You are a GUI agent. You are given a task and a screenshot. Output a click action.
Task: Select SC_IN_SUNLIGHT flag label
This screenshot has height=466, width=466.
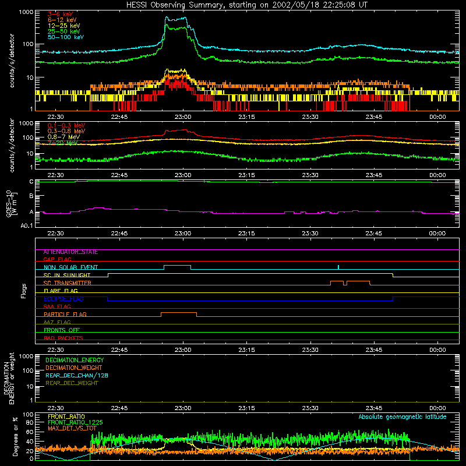66,275
